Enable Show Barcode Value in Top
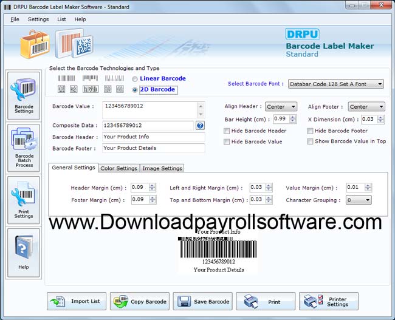The image size is (395, 320). pyautogui.click(x=310, y=141)
